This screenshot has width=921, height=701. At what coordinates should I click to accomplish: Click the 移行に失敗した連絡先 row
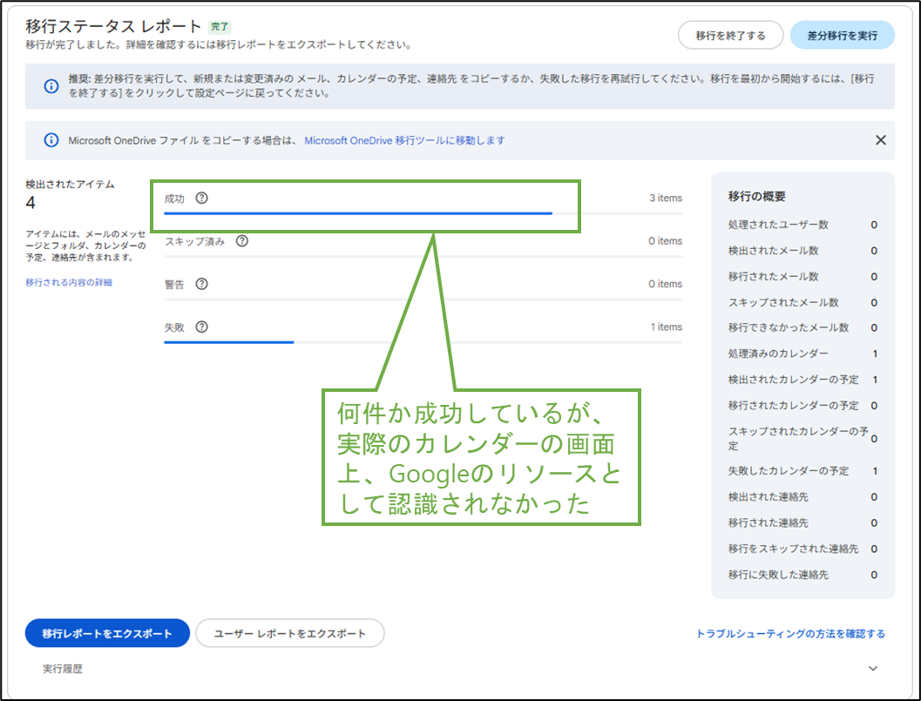(x=802, y=575)
